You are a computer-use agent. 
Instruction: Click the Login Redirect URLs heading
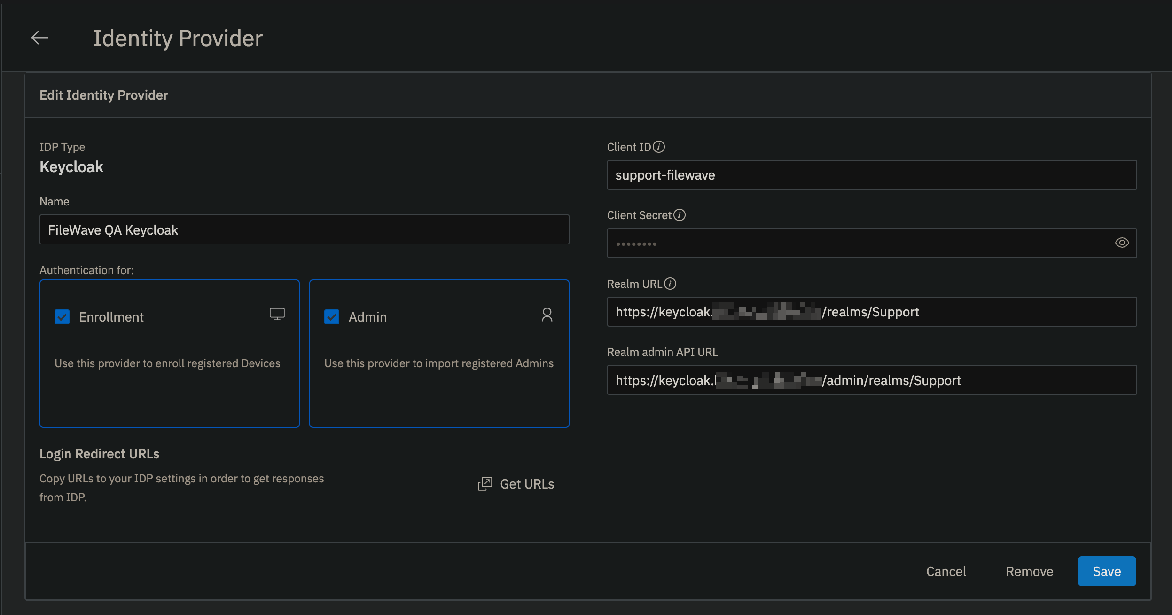[99, 454]
